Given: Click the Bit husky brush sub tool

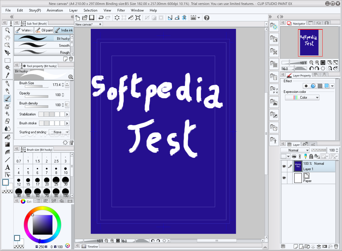Looking at the screenshot, I should point(42,38).
